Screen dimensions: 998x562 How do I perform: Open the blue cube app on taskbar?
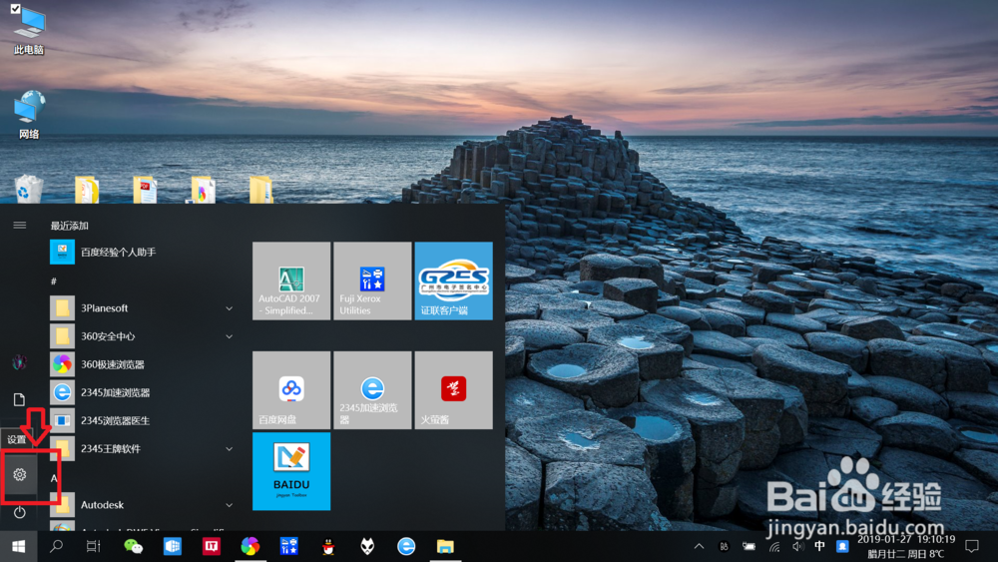click(x=173, y=546)
